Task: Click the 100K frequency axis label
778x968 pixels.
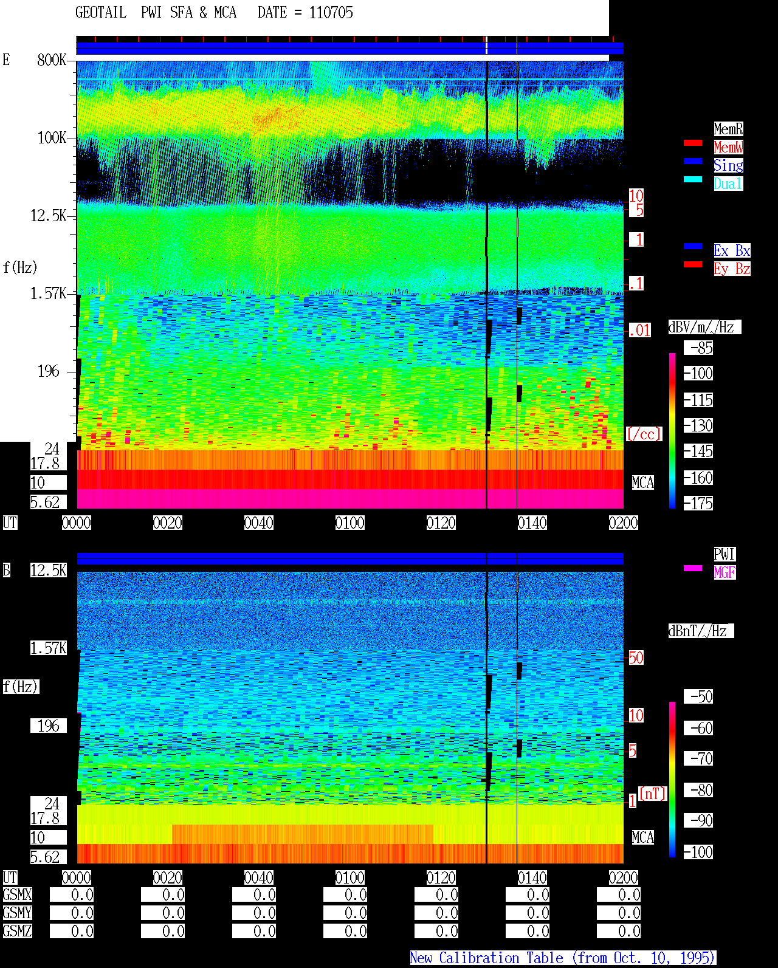Action: click(x=52, y=137)
